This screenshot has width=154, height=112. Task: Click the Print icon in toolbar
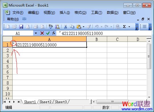click(x=36, y=27)
